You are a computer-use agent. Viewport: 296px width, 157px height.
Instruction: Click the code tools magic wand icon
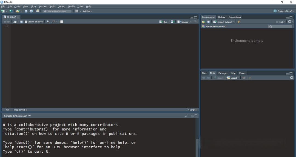[x=53, y=22]
